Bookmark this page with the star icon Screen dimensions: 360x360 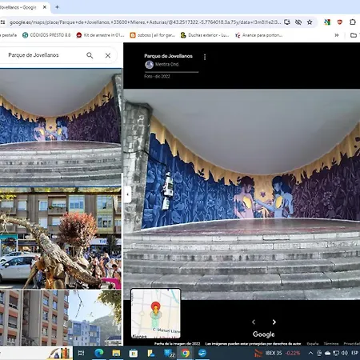coord(310,22)
